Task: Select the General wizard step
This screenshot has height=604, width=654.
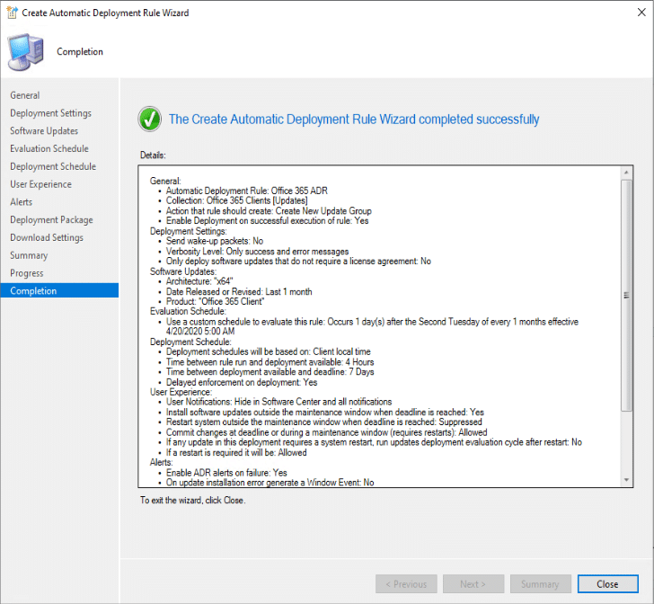Action: point(25,95)
